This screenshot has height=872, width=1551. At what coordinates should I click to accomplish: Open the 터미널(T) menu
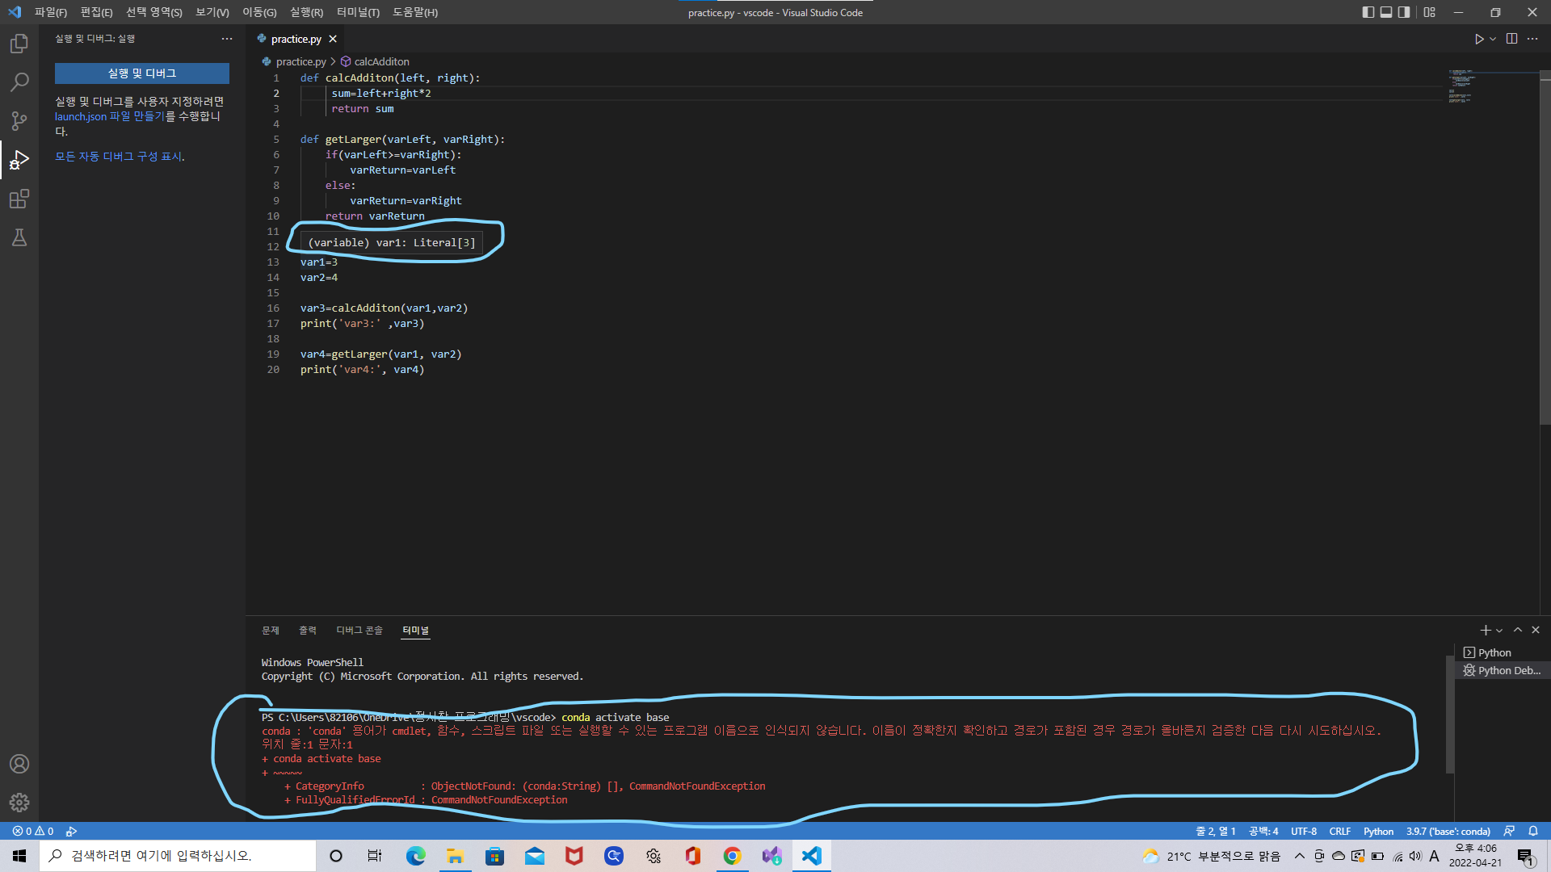click(x=358, y=12)
